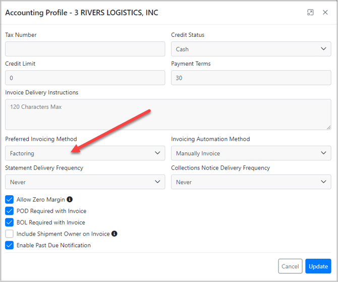The height and width of the screenshot is (282, 338).
Task: Click info icon beside Include Shipment Owner
Action: 115,234
